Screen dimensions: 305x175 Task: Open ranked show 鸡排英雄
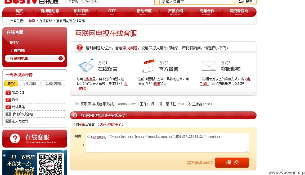18,107
